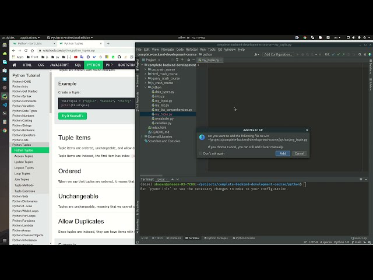Image resolution: width=373 pixels, height=280 pixels.
Task: Open the GitHub bookmark icon
Action: click(119, 57)
